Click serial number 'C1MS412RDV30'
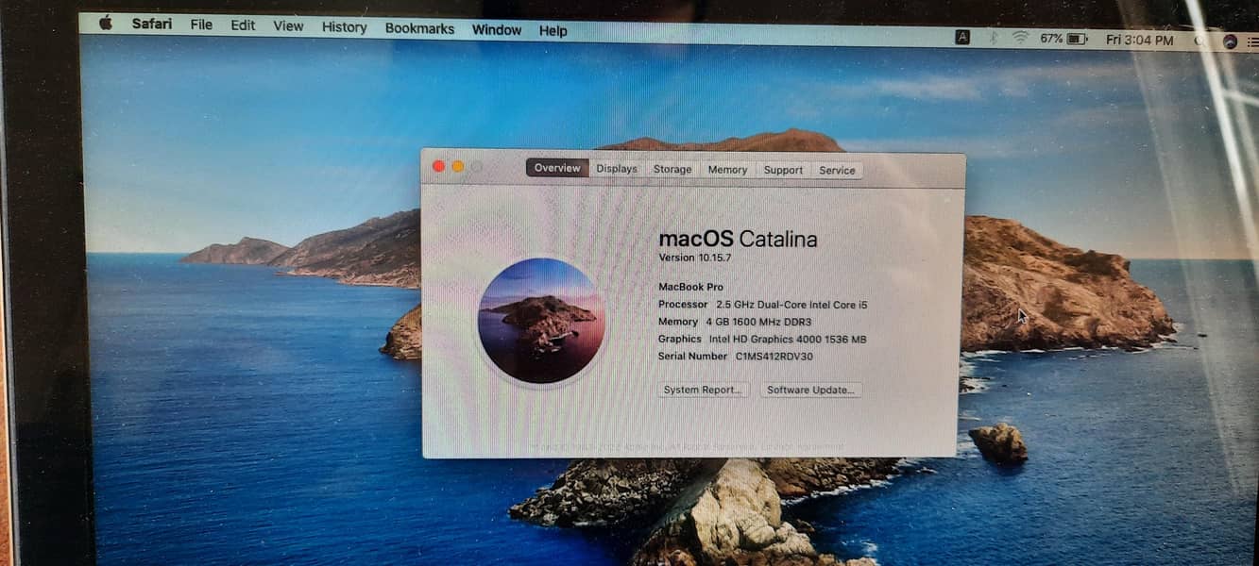Screen dimensions: 1259x566 pyautogui.click(x=774, y=357)
